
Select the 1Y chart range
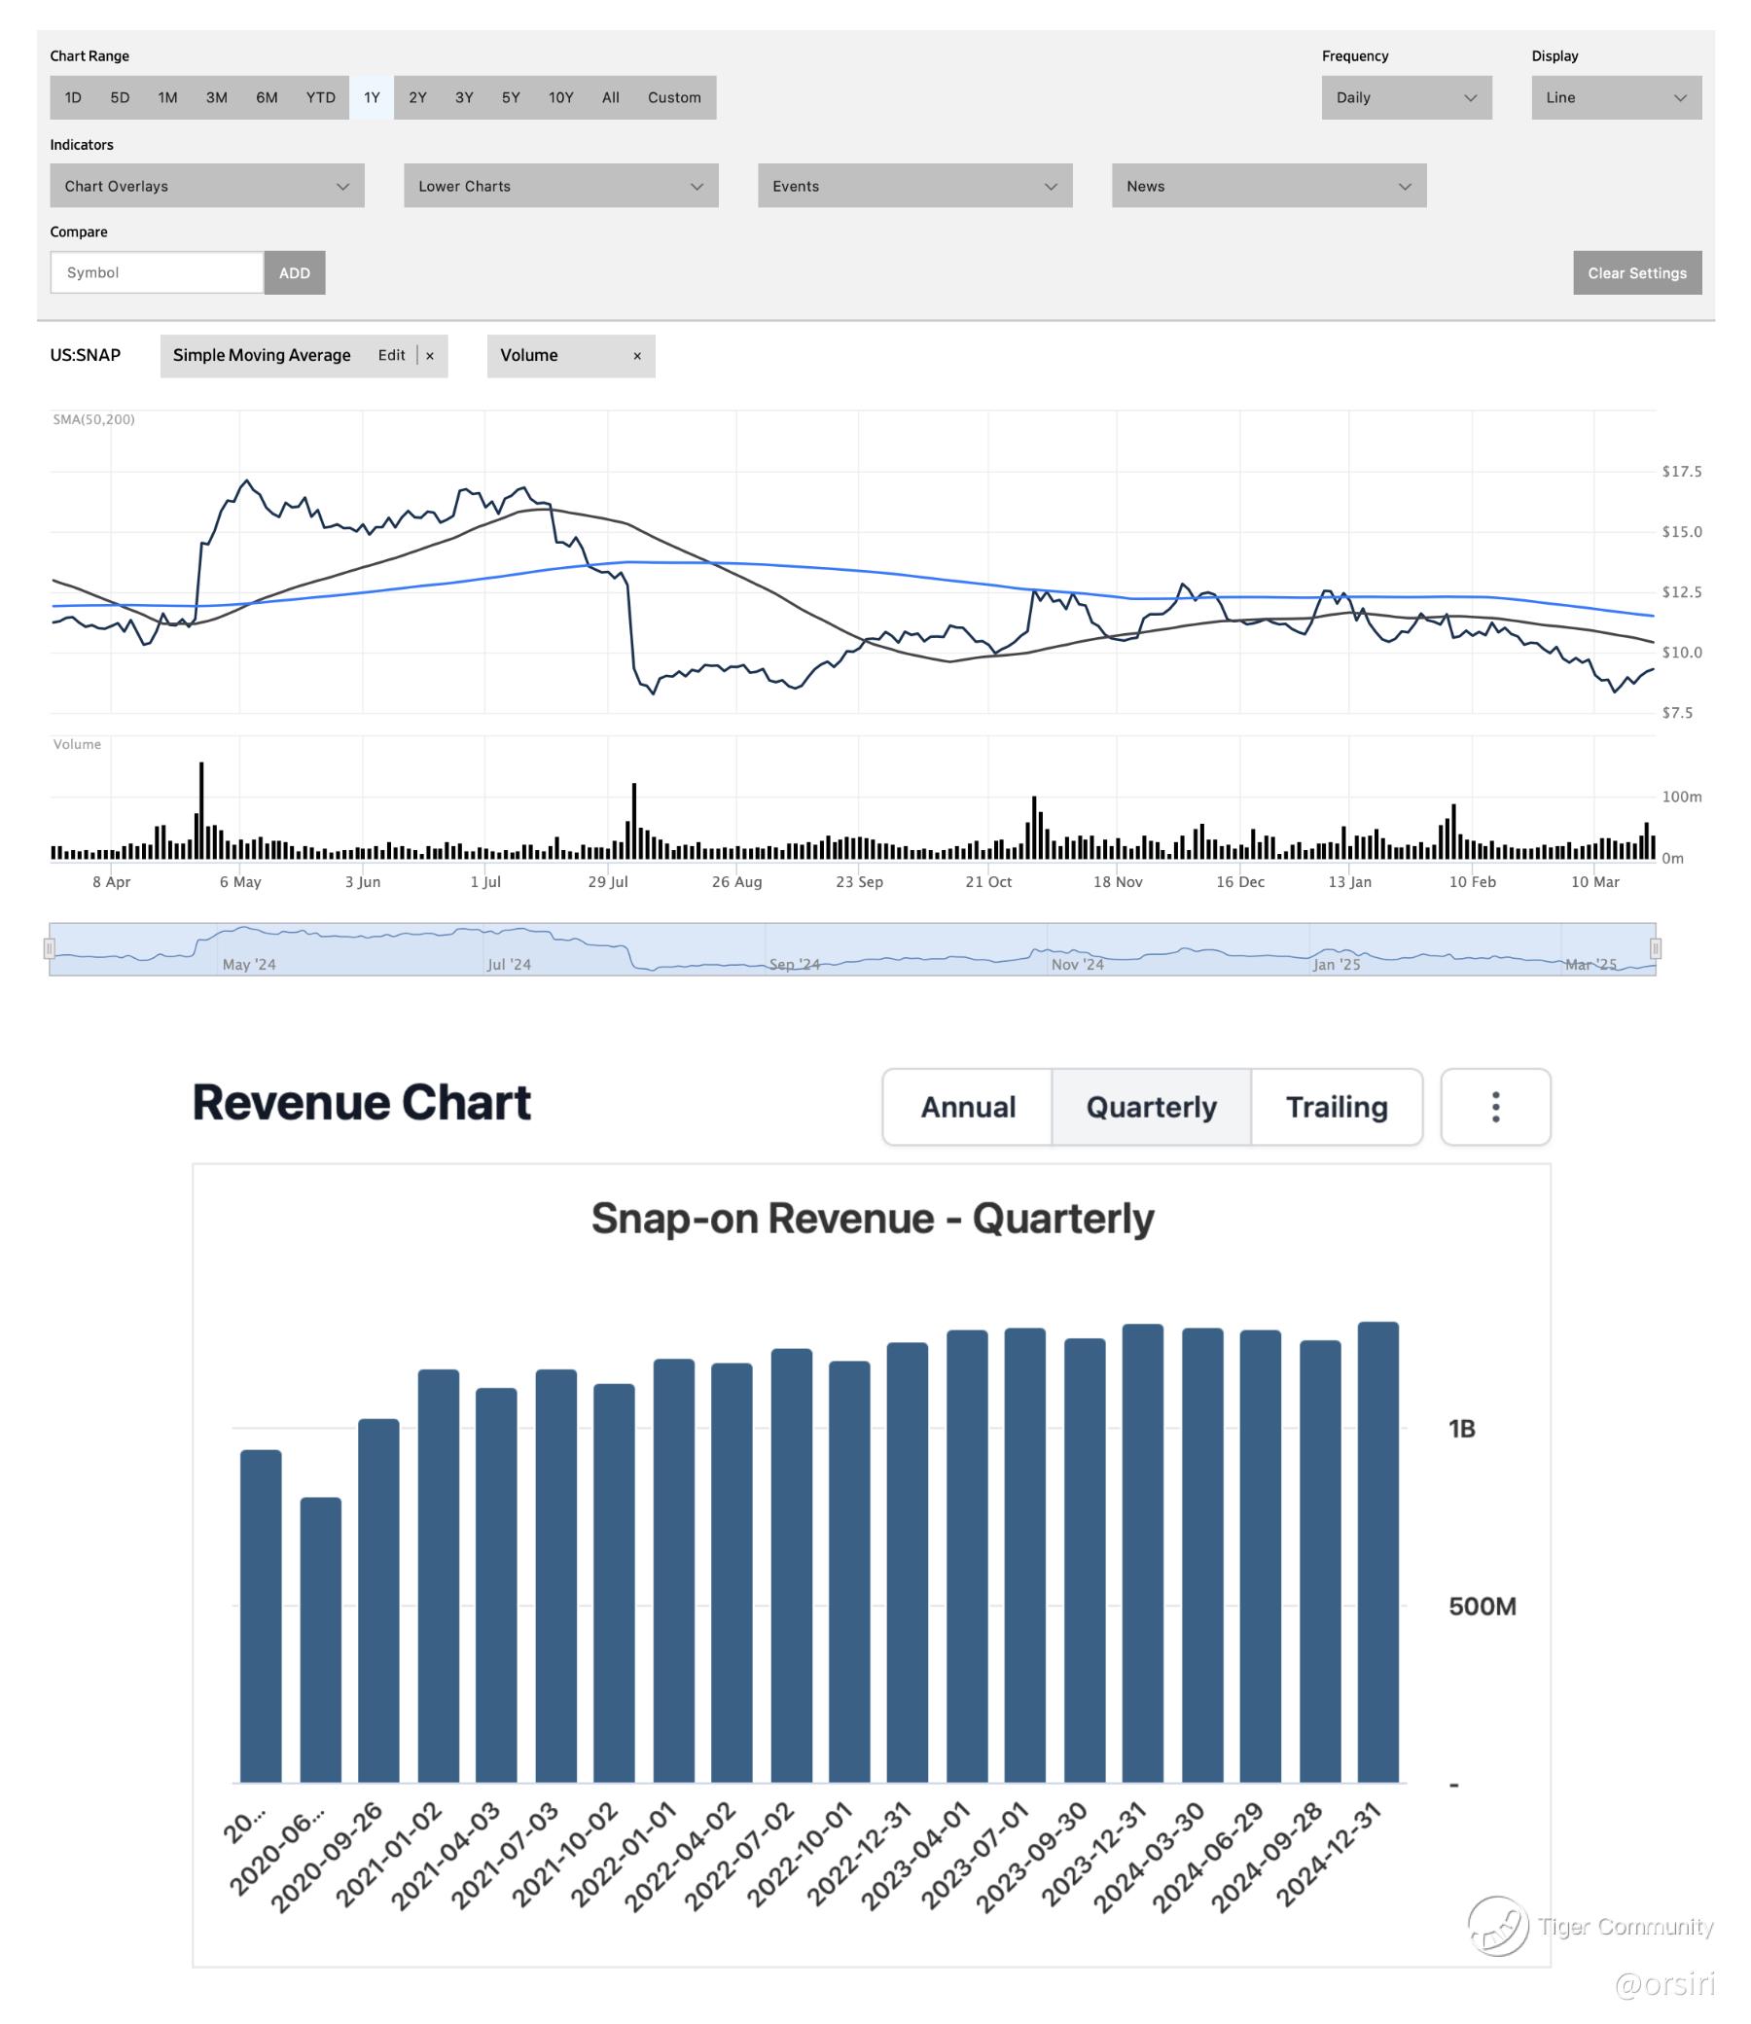tap(373, 97)
